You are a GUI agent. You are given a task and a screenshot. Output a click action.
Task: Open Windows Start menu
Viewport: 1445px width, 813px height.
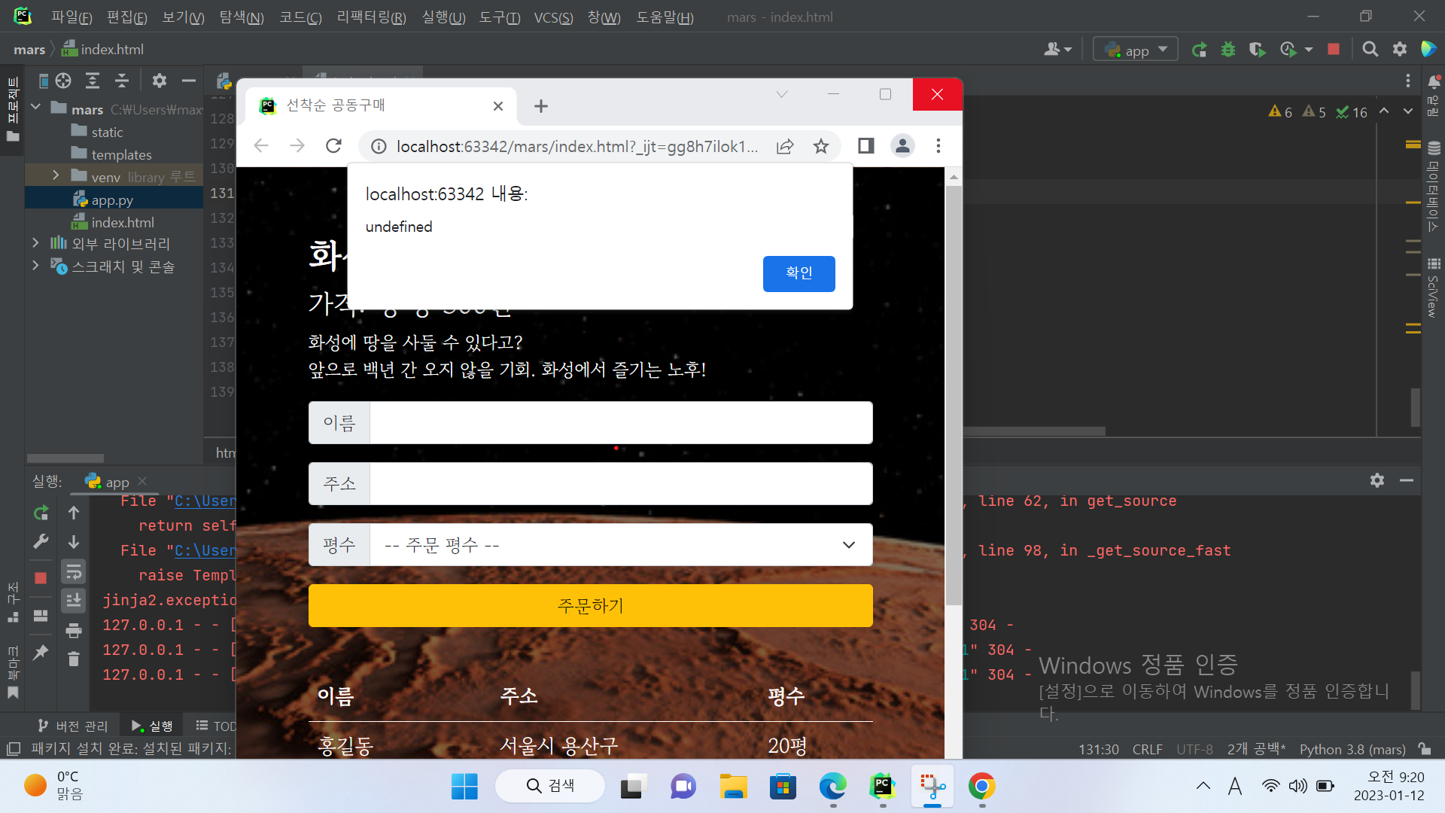pyautogui.click(x=464, y=787)
